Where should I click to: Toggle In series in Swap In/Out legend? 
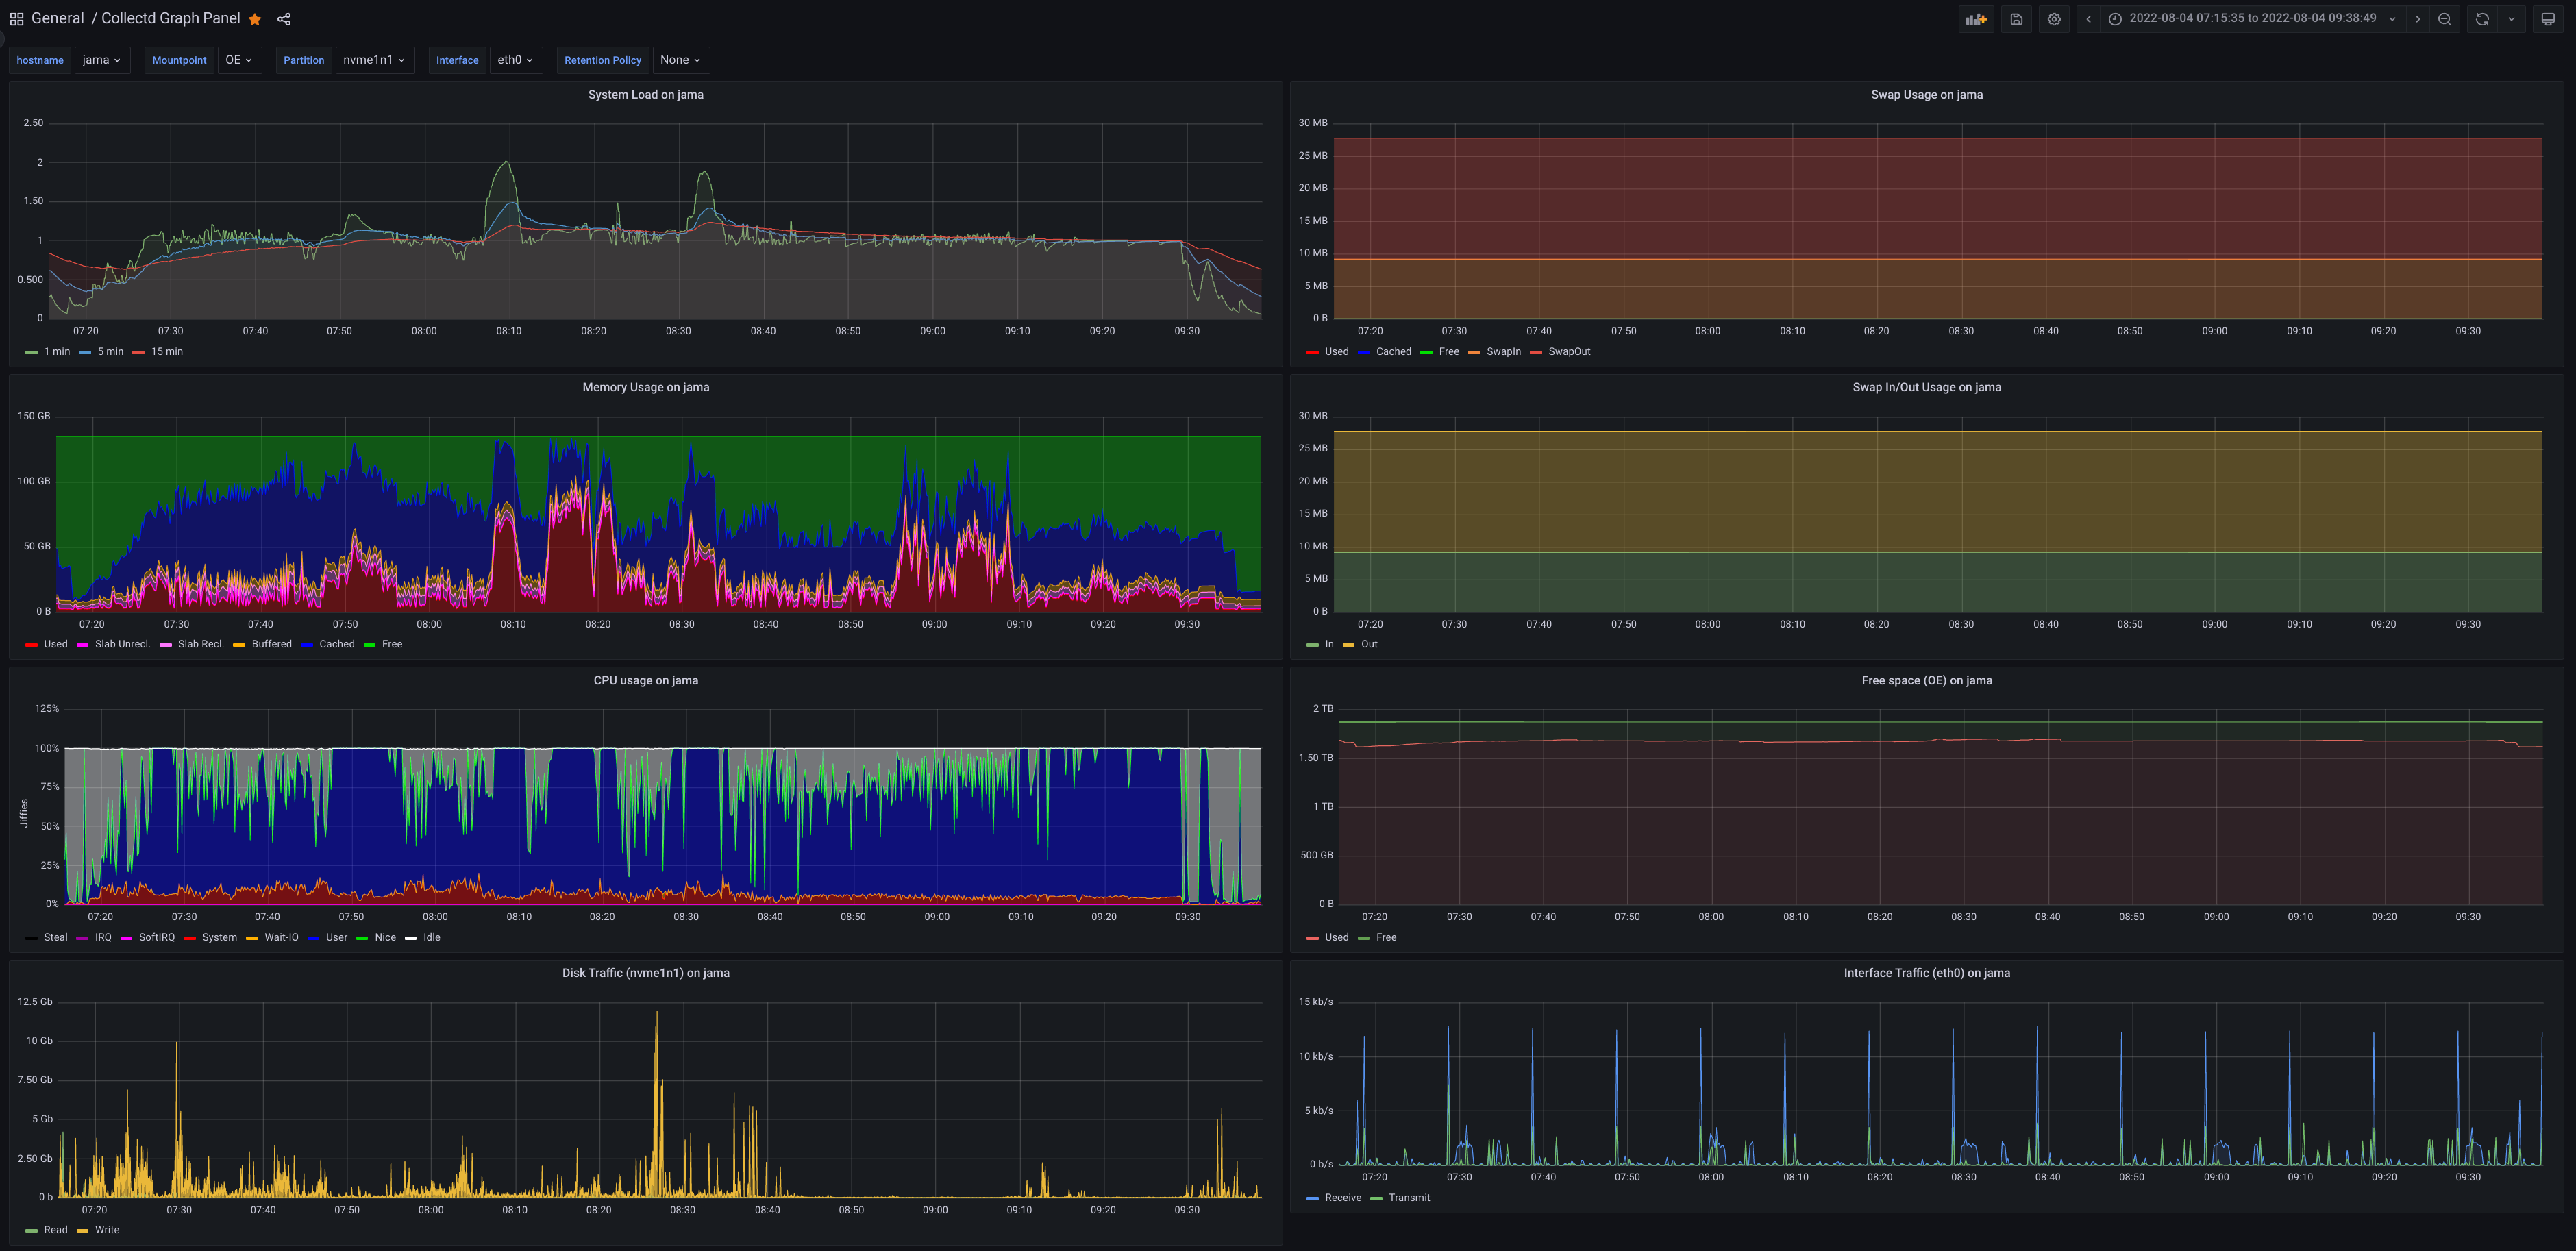click(1329, 645)
